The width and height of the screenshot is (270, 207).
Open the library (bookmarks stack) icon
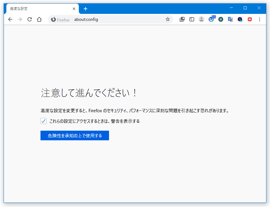coord(182,19)
